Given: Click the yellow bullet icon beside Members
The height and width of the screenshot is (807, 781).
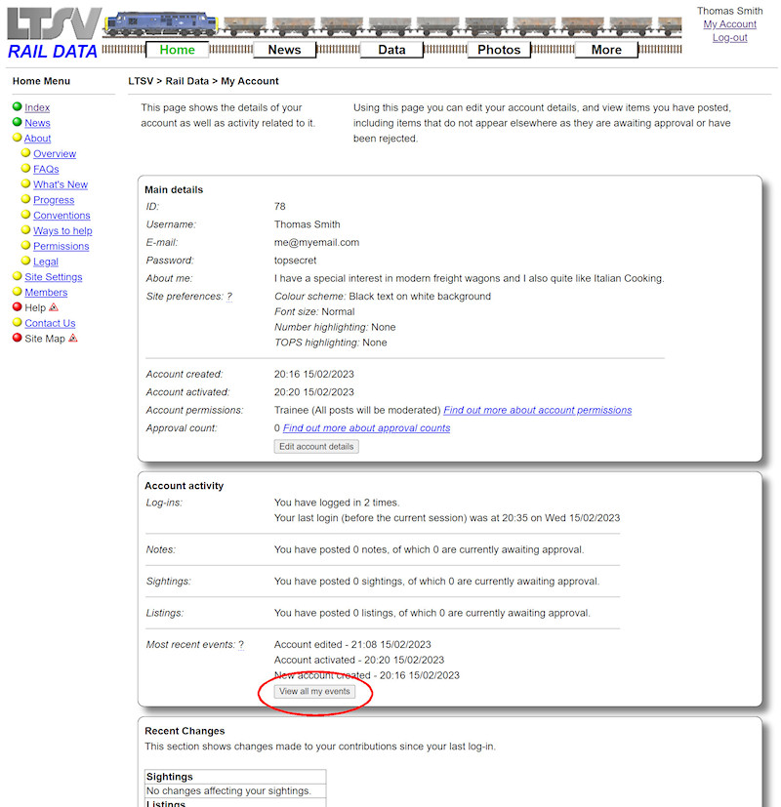Looking at the screenshot, I should [x=17, y=292].
